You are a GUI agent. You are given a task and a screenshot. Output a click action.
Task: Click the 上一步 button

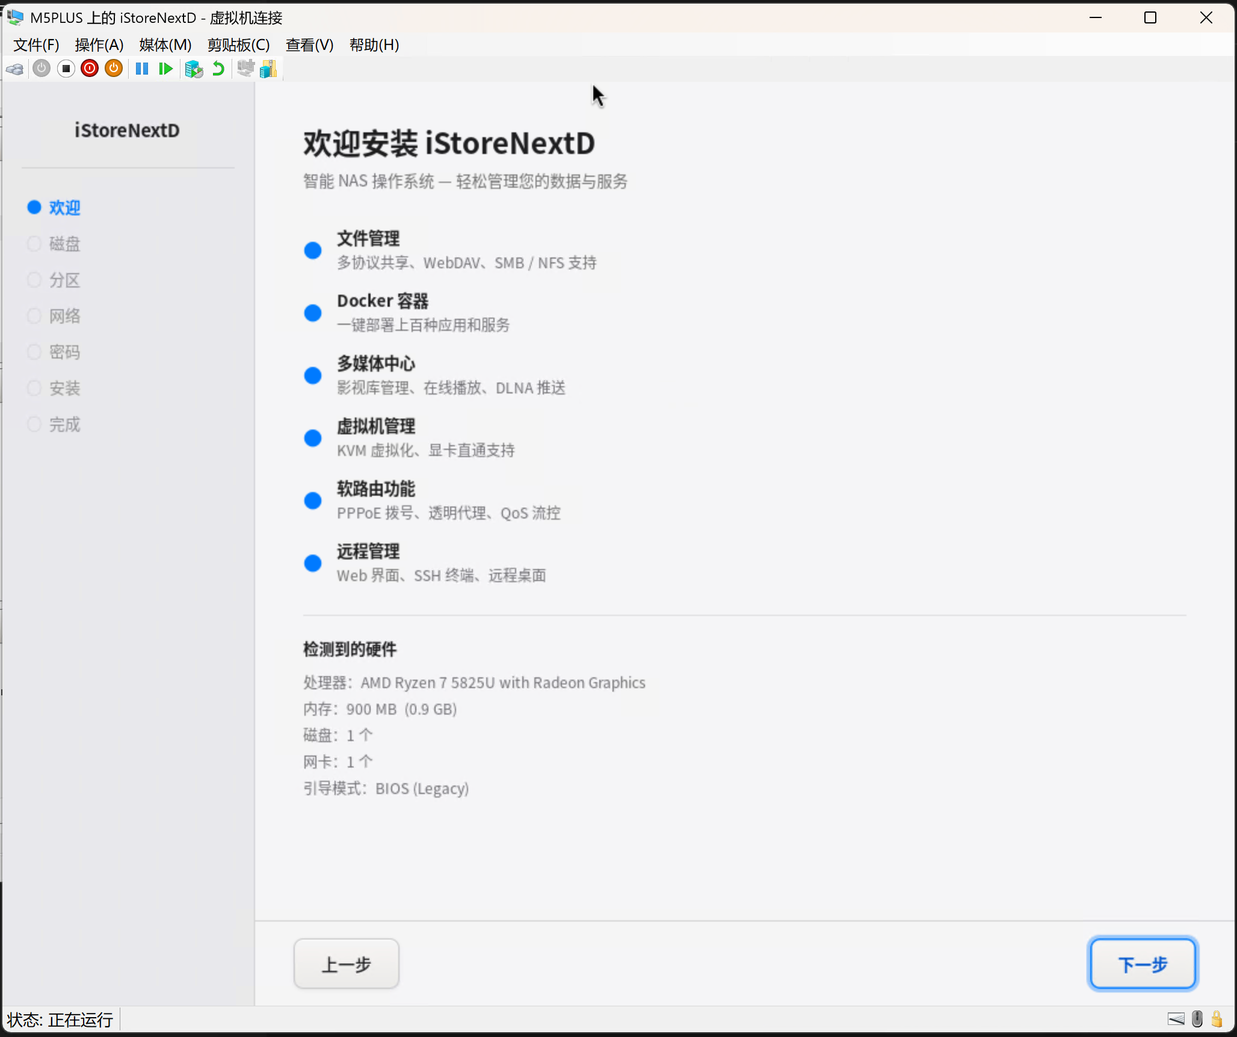click(x=347, y=964)
